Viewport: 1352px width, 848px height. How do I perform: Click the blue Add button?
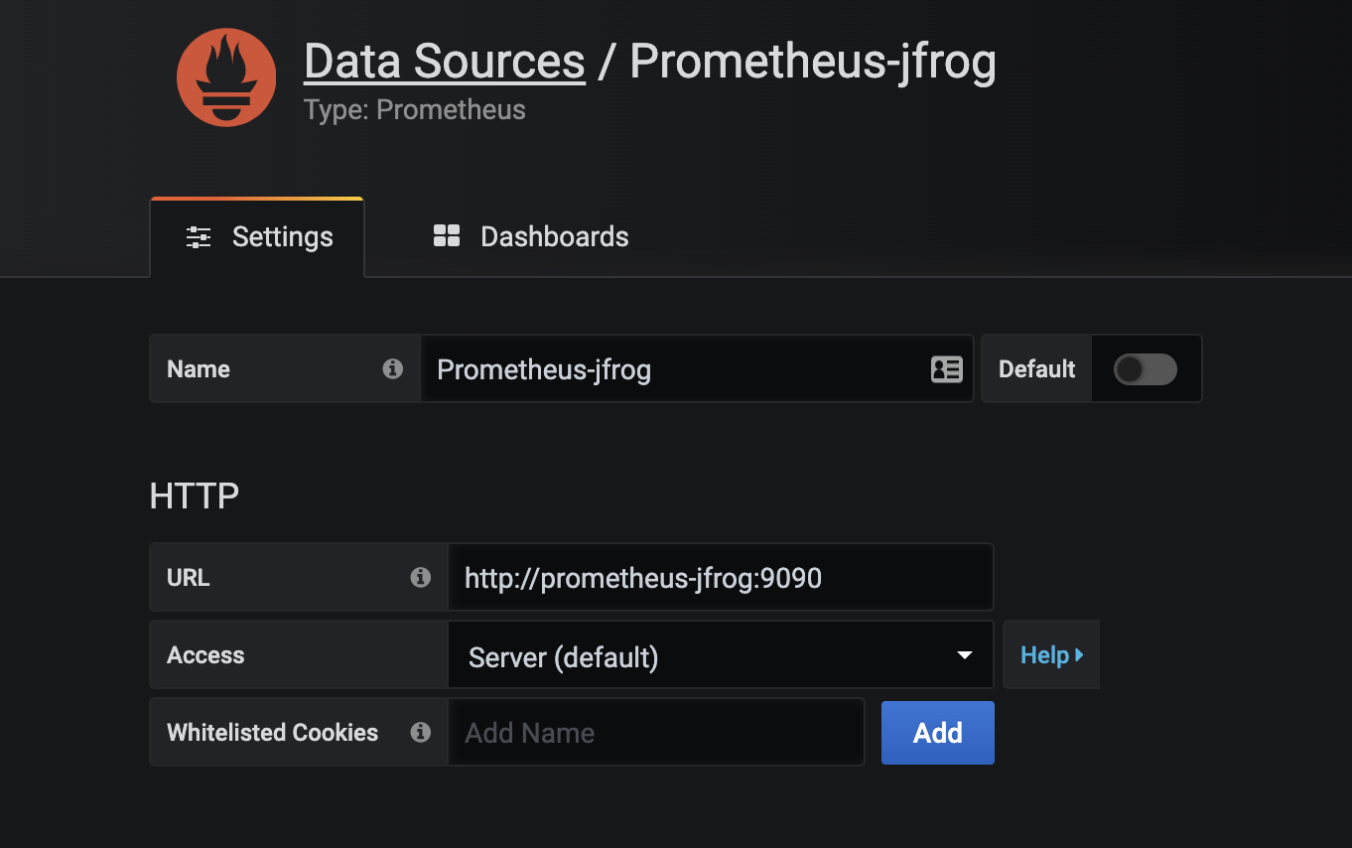tap(938, 733)
